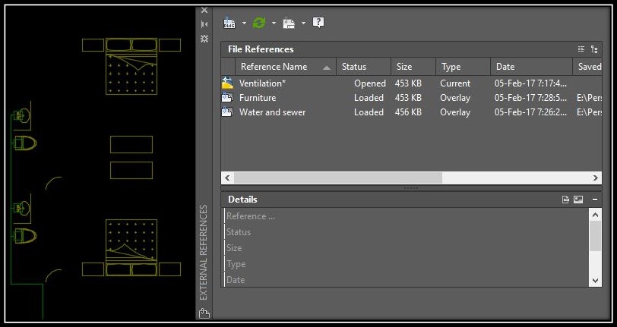Viewport: 617px width, 327px height.
Task: Click the Details vertical scrollbar thumb
Action: click(x=595, y=236)
